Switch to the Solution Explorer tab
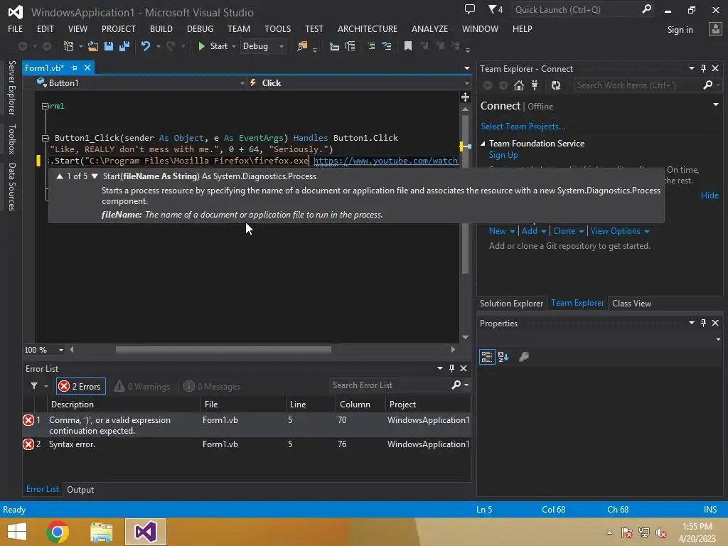The image size is (728, 546). [511, 303]
